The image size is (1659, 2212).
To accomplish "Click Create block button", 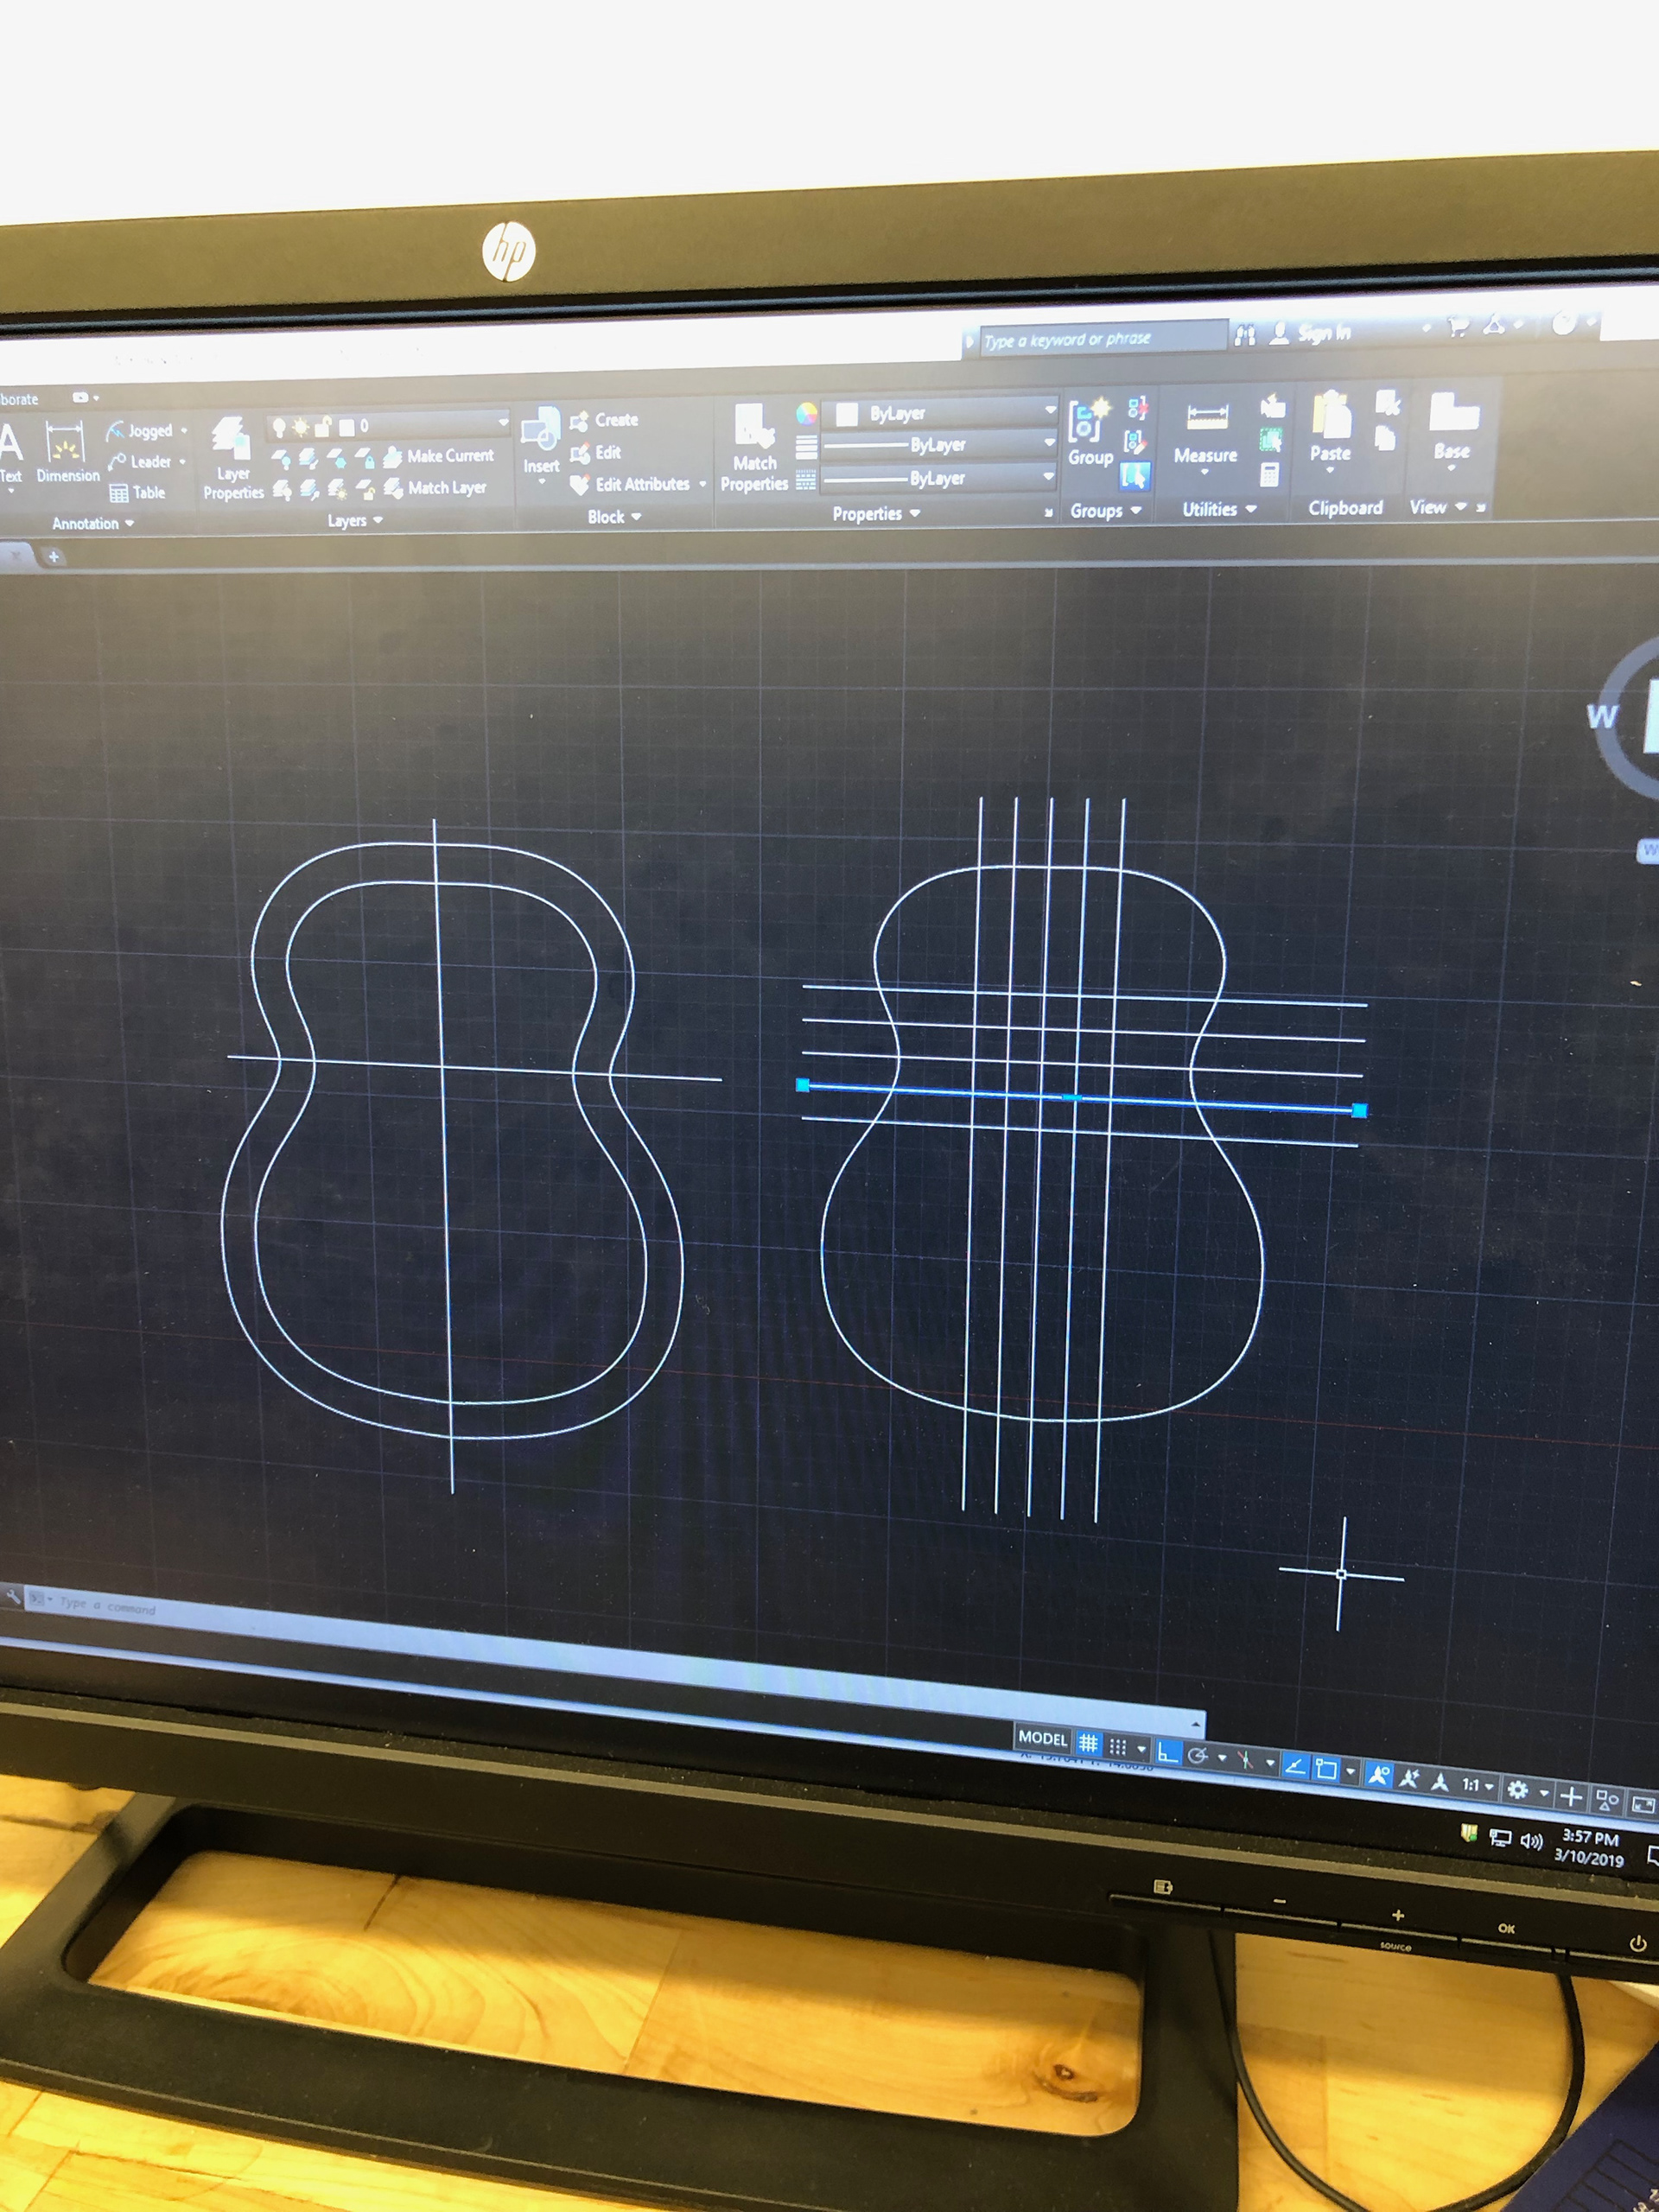I will click(x=604, y=420).
